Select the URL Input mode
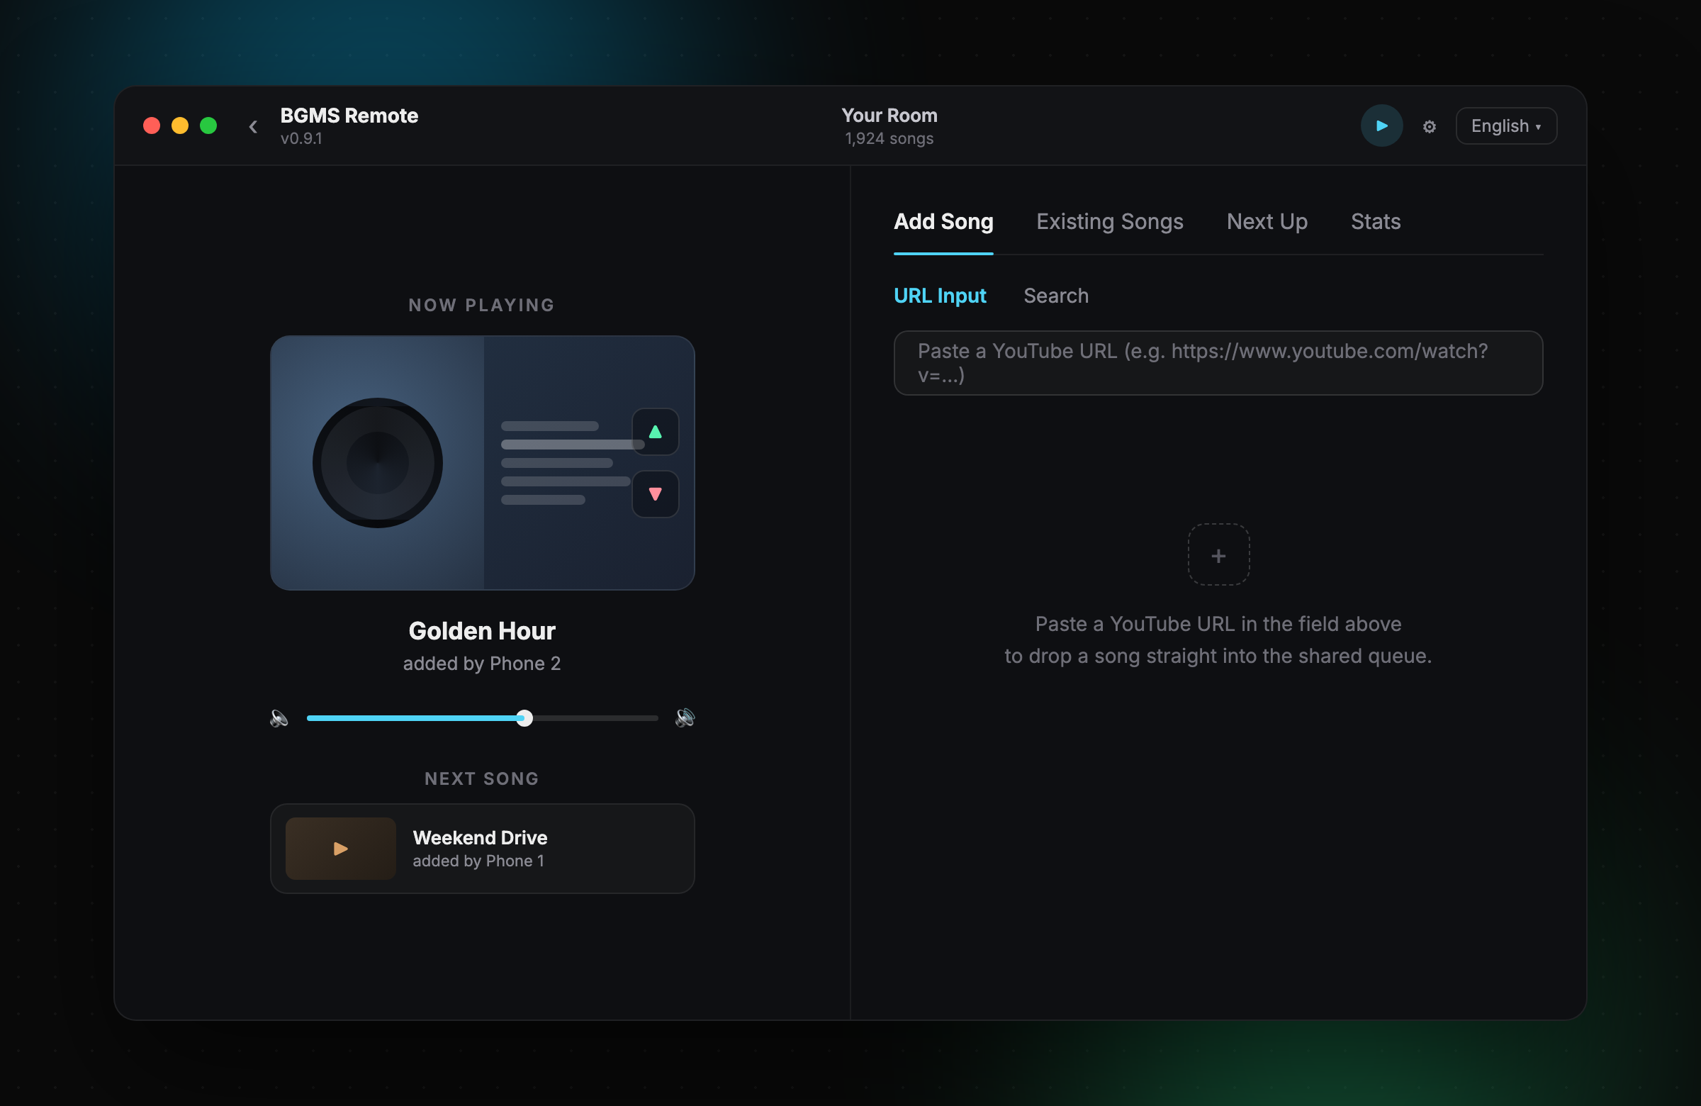 pyautogui.click(x=939, y=296)
